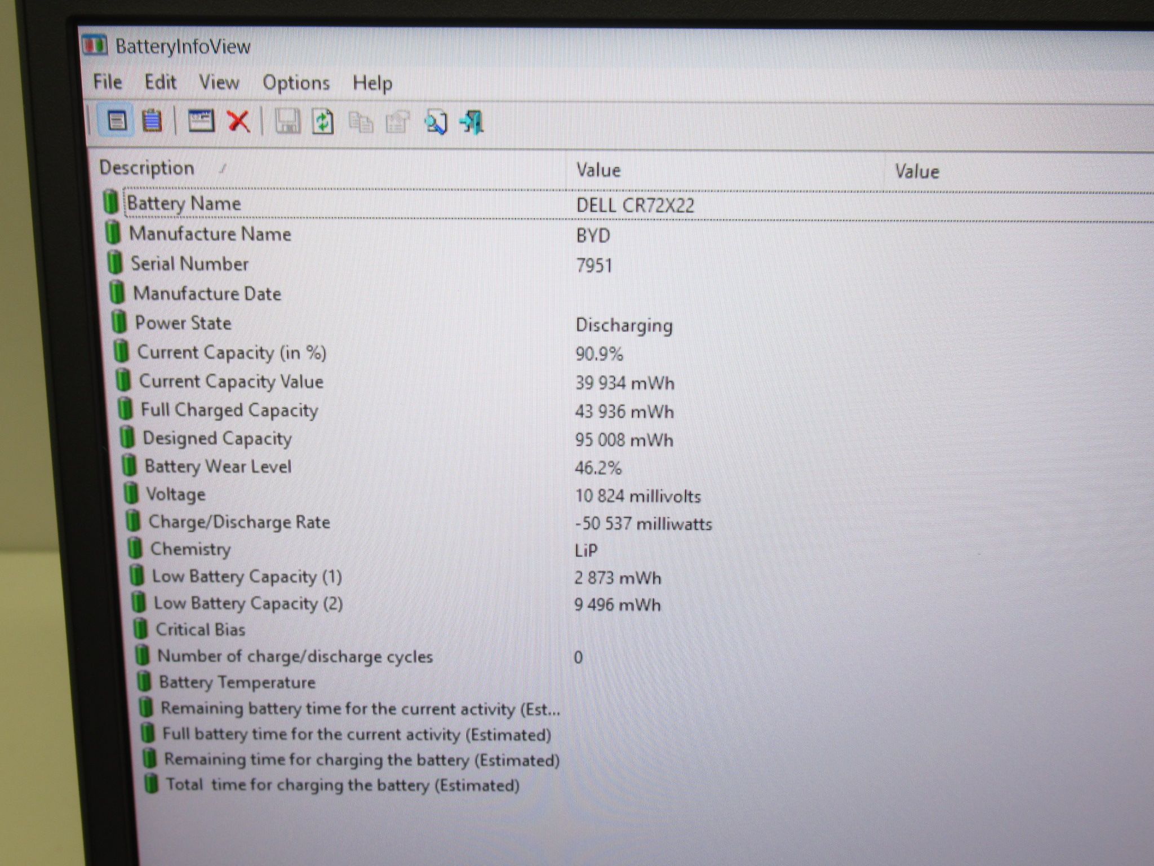Click the floppy disk Save icon
1154x866 pixels.
pos(287,122)
